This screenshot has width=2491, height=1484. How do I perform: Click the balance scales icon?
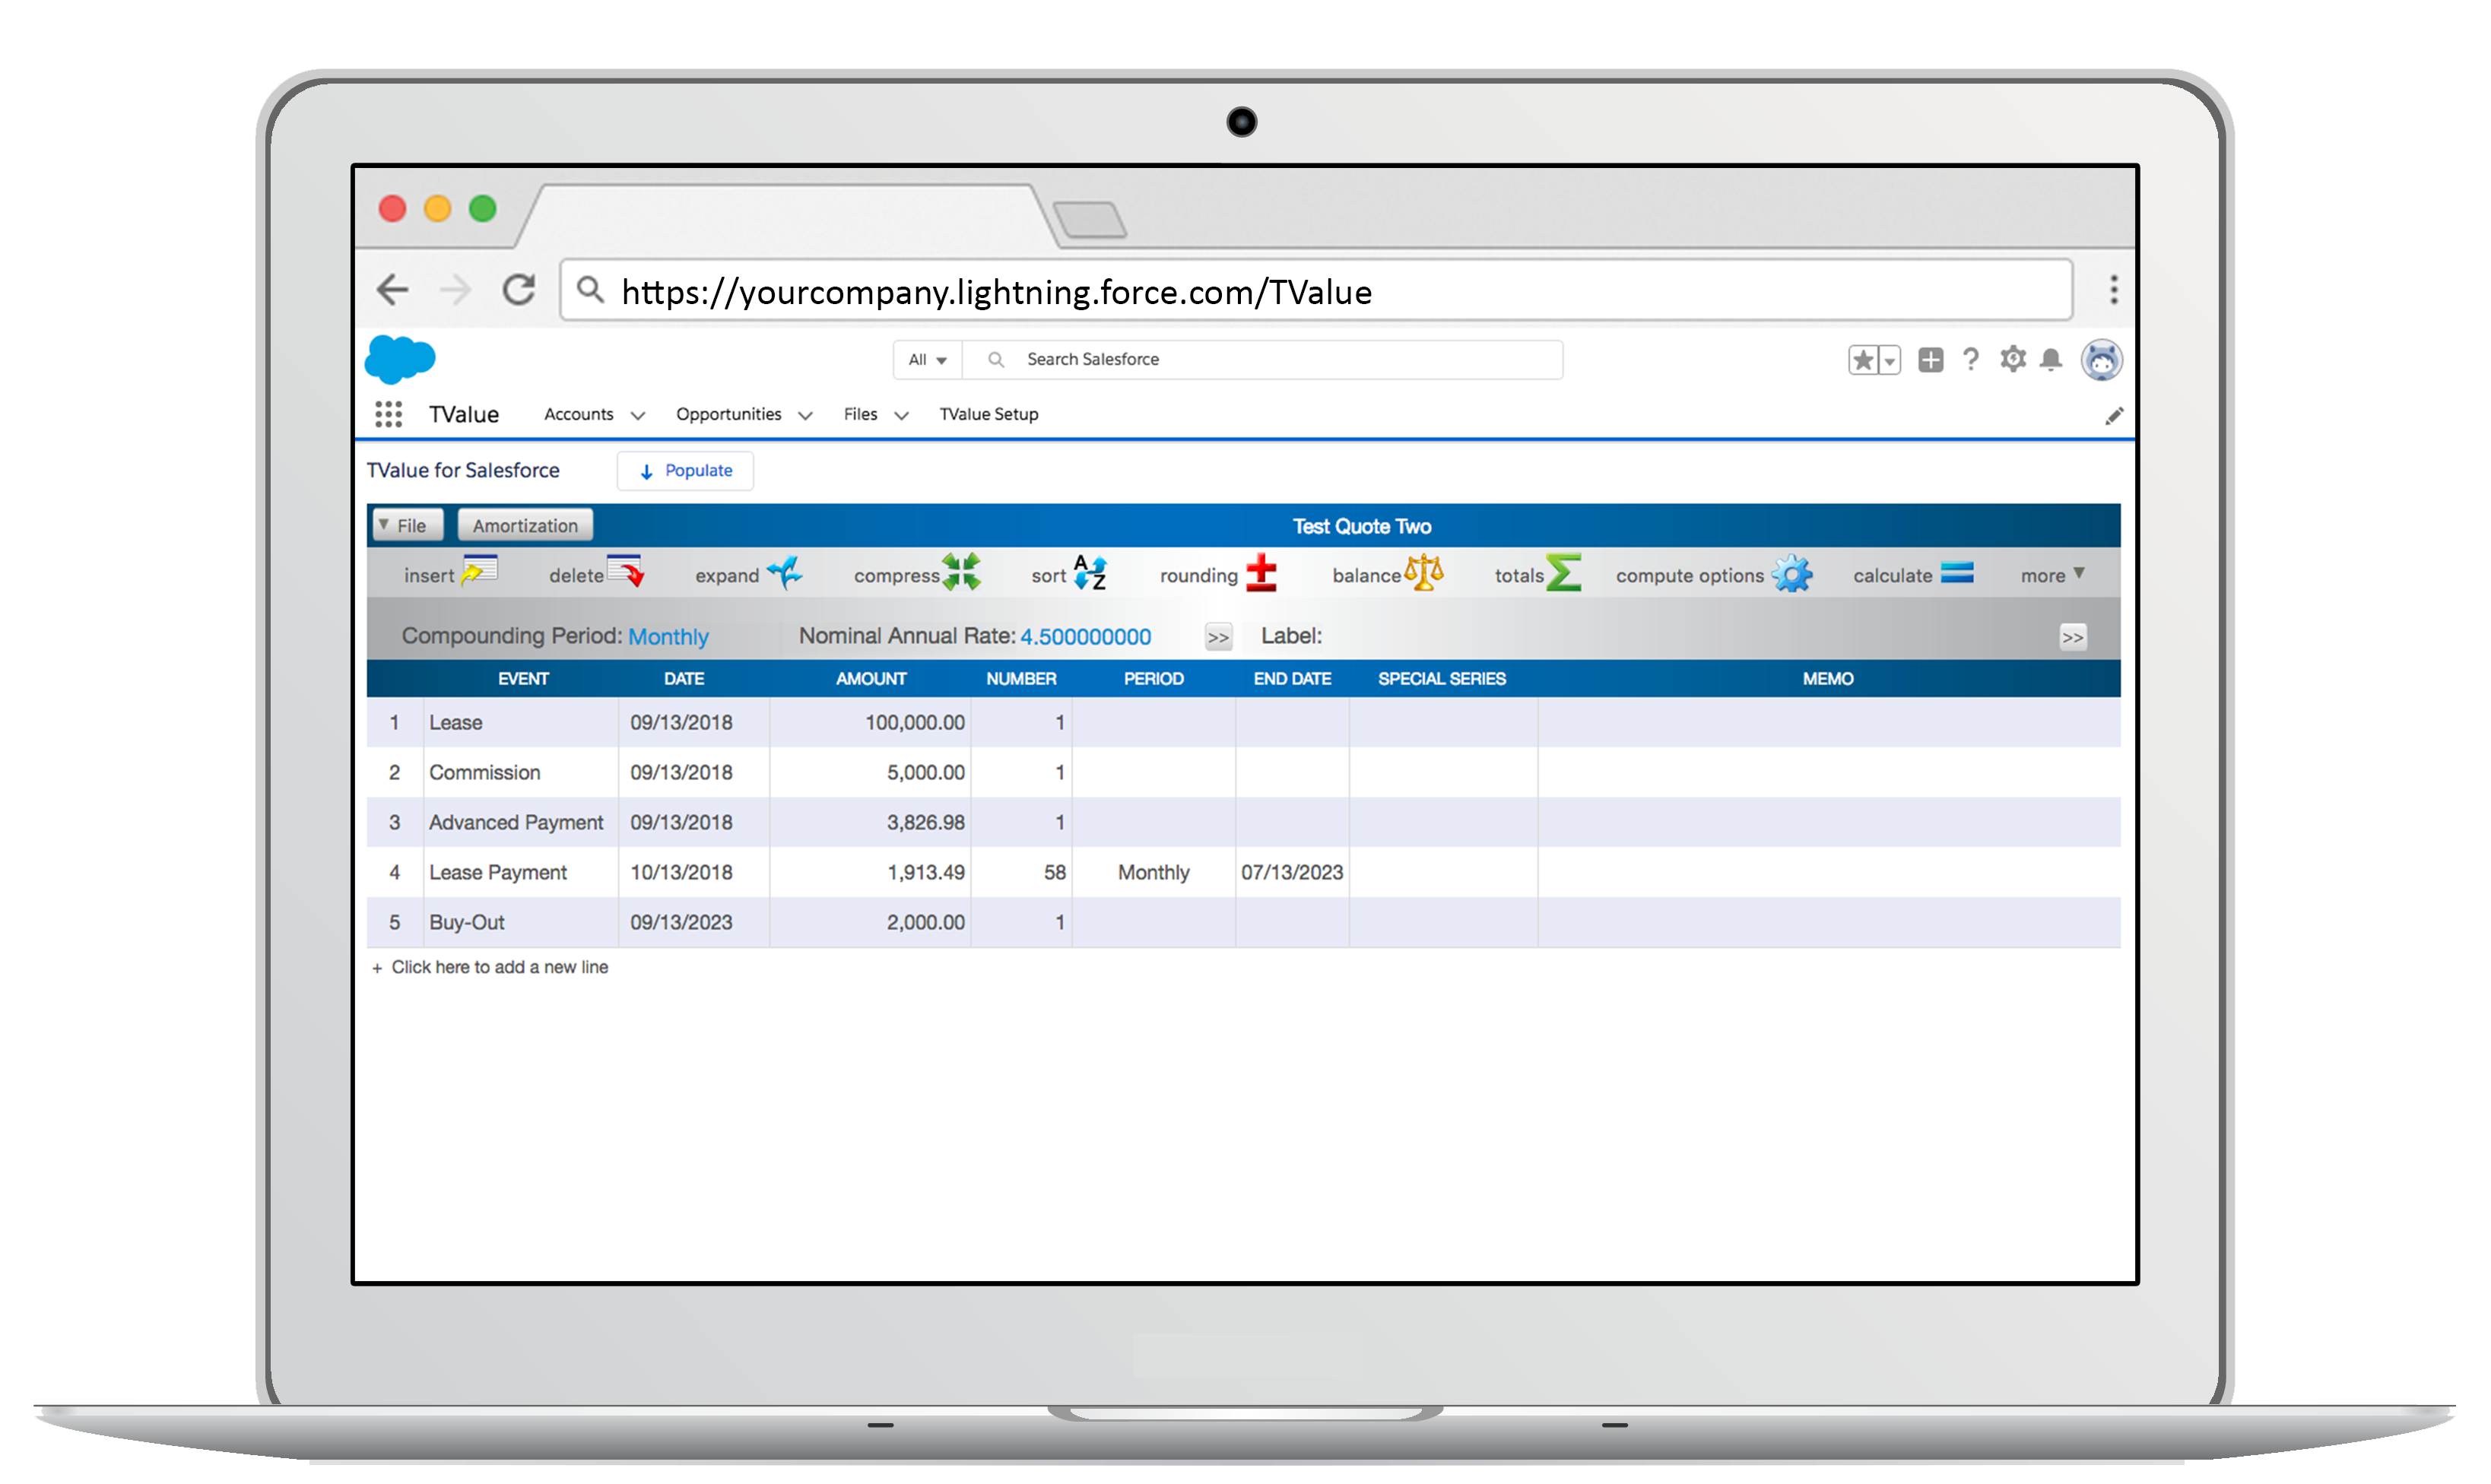1424,572
